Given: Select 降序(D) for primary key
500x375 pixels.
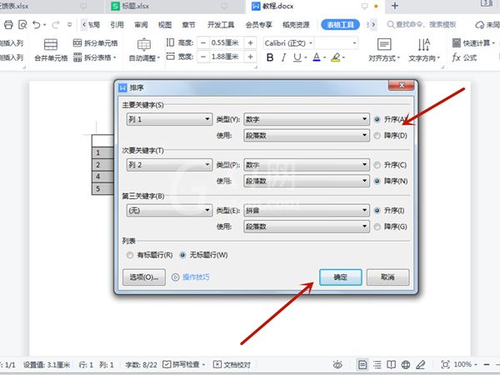Looking at the screenshot, I should click(377, 136).
